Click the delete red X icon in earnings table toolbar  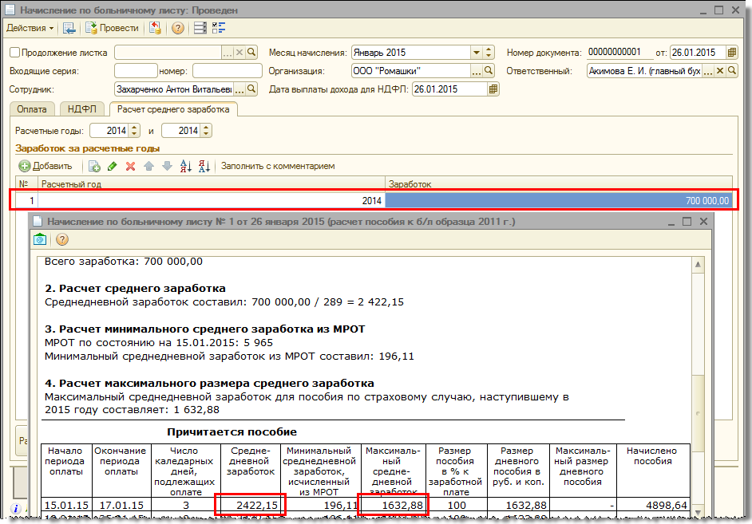[x=130, y=166]
